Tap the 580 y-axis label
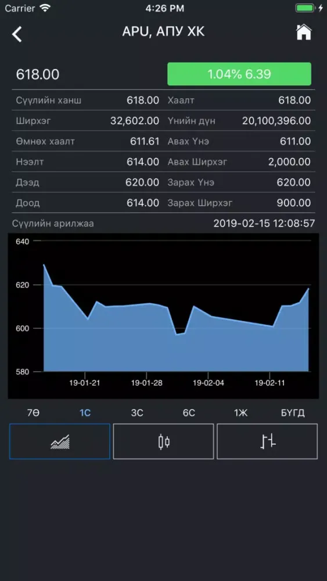 coord(22,372)
